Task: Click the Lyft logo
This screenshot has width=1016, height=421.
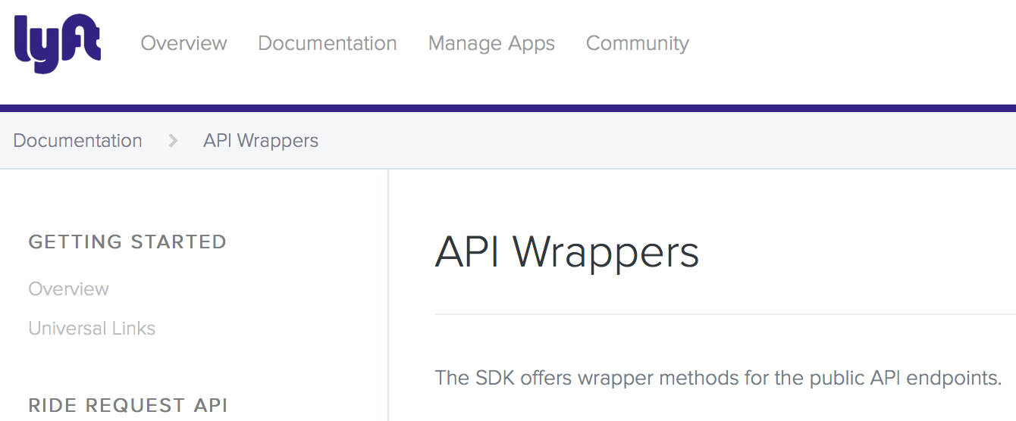Action: click(x=58, y=43)
